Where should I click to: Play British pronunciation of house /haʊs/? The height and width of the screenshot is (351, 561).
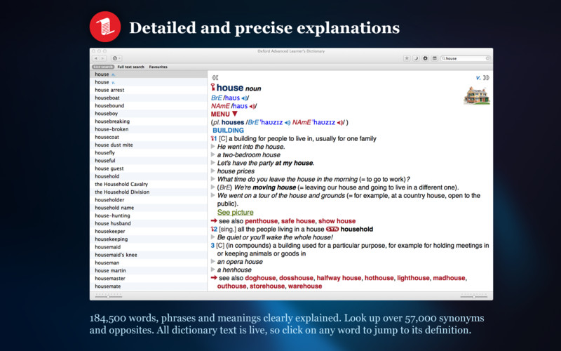tap(244, 98)
